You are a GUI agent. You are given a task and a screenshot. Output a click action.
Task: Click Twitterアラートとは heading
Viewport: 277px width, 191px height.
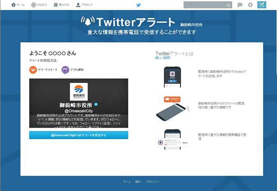click(174, 53)
